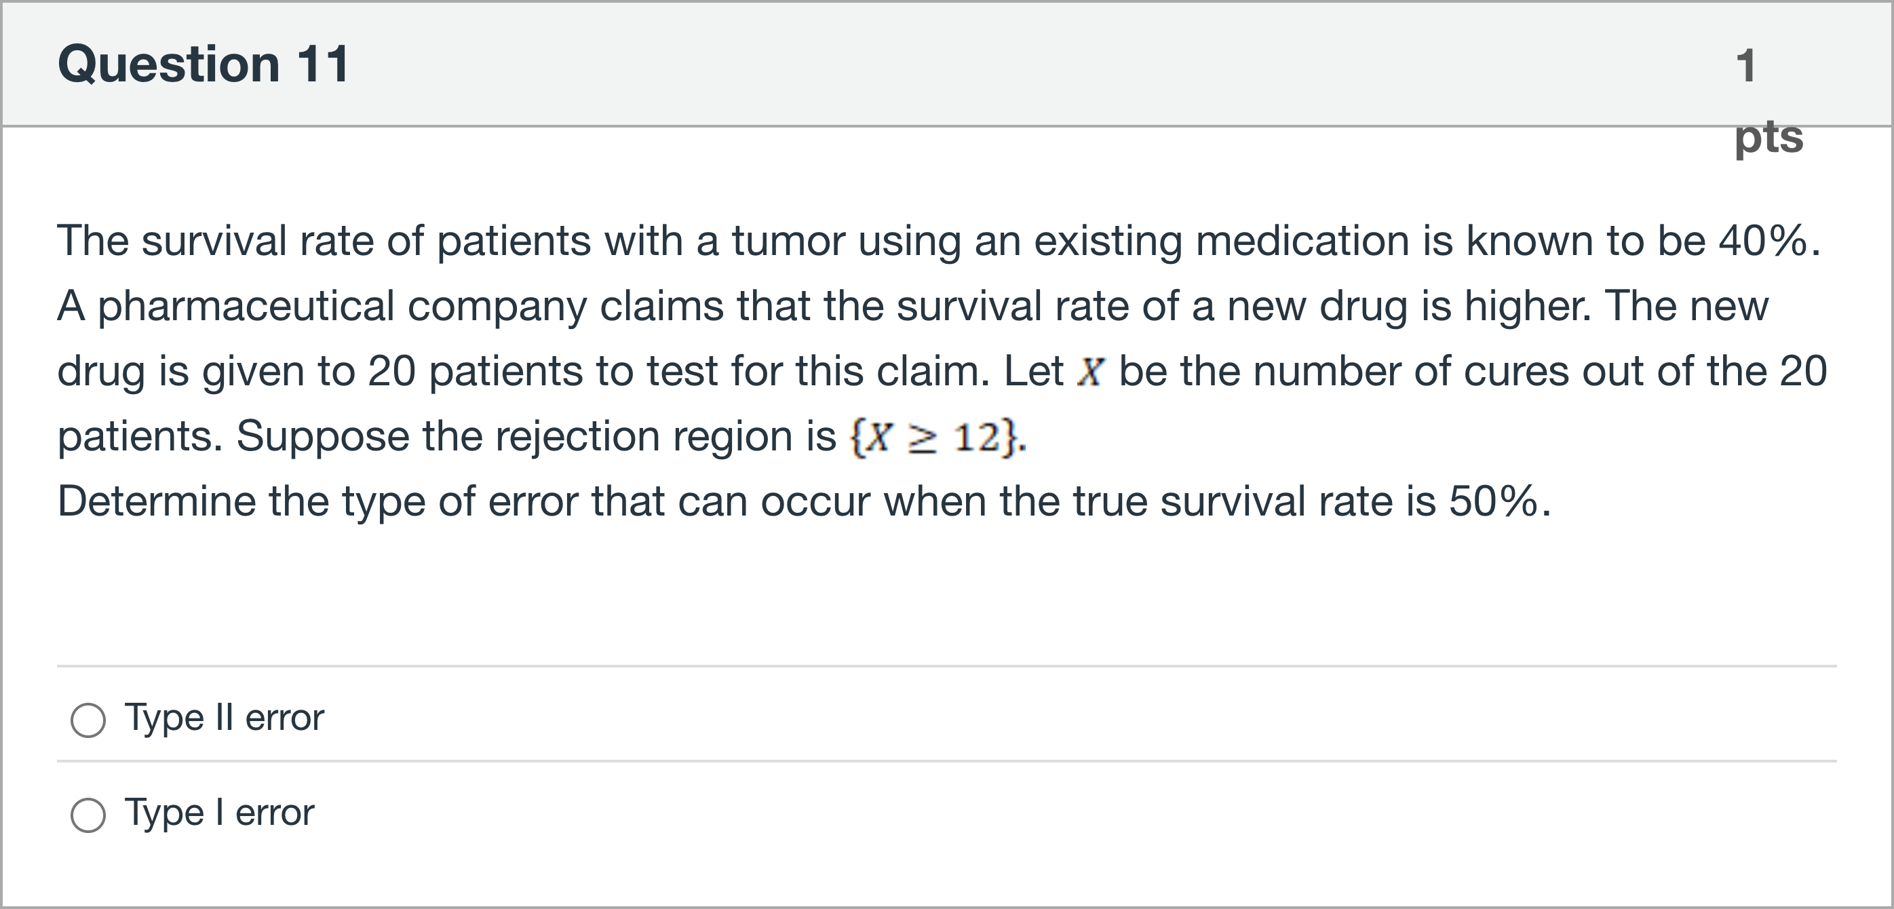This screenshot has width=1894, height=909.
Task: Click the word "tumor" in the question text
Action: (788, 241)
